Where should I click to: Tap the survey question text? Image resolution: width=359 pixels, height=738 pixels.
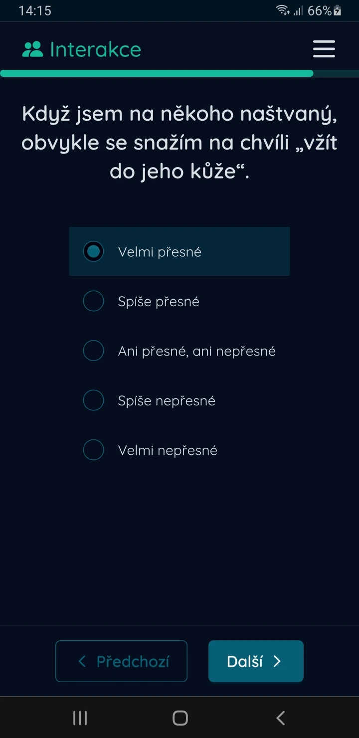(x=179, y=142)
